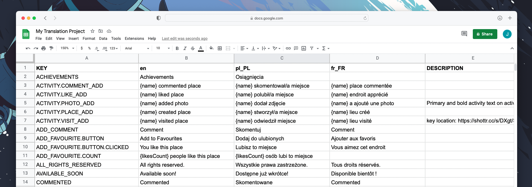
Task: Open the Insert menu
Action: (x=74, y=38)
